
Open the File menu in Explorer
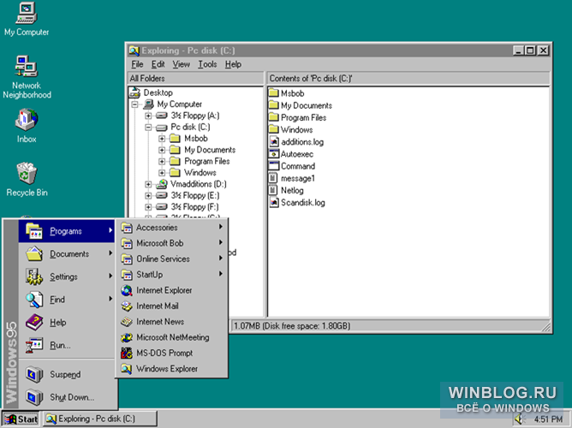(137, 64)
